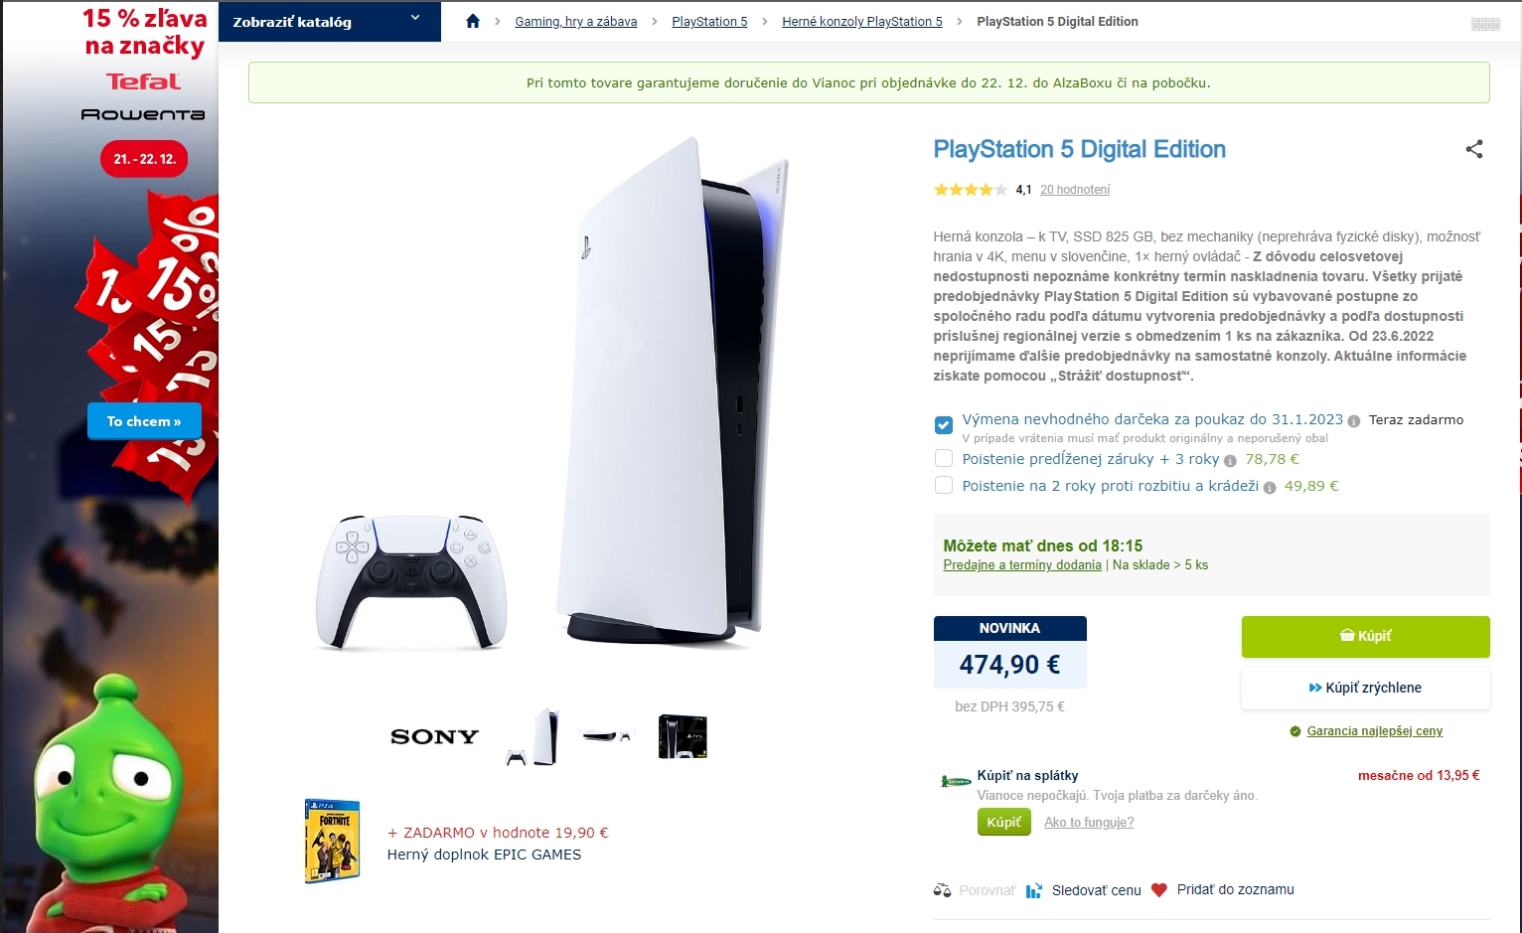Image resolution: width=1522 pixels, height=933 pixels.
Task: Enable Poistenie predĺženej záruky + 3 roky
Action: click(944, 459)
